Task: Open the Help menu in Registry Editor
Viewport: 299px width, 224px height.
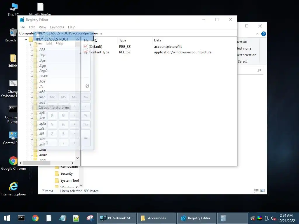Action: 72,27
